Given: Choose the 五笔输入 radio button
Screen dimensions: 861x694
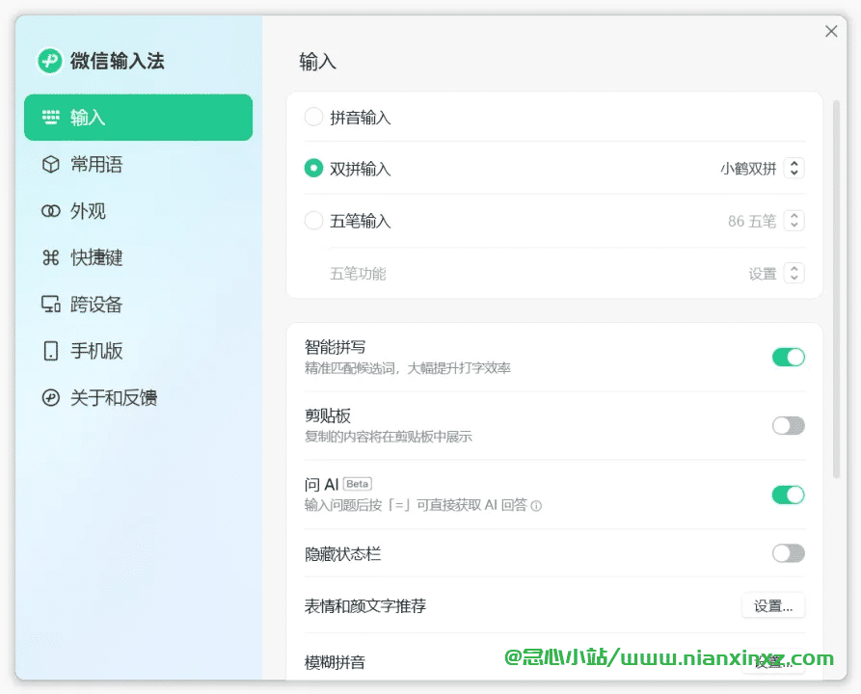Looking at the screenshot, I should [313, 221].
